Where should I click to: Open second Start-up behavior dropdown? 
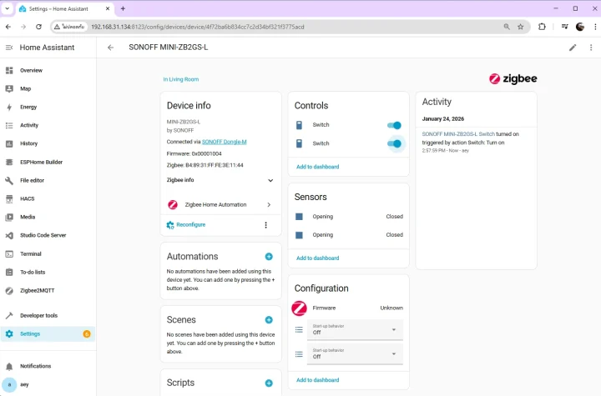(x=356, y=355)
